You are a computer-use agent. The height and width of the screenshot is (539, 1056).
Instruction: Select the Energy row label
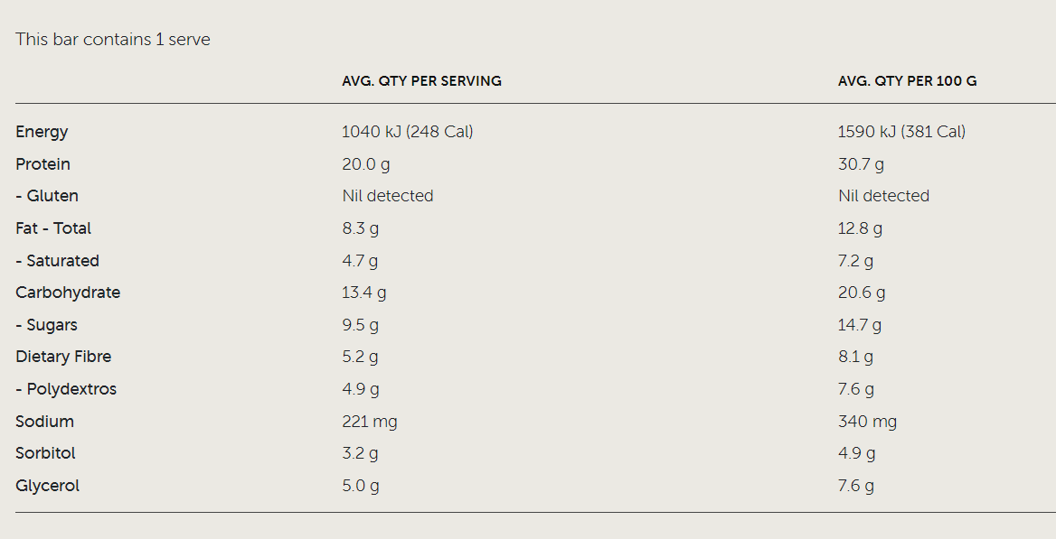[42, 132]
